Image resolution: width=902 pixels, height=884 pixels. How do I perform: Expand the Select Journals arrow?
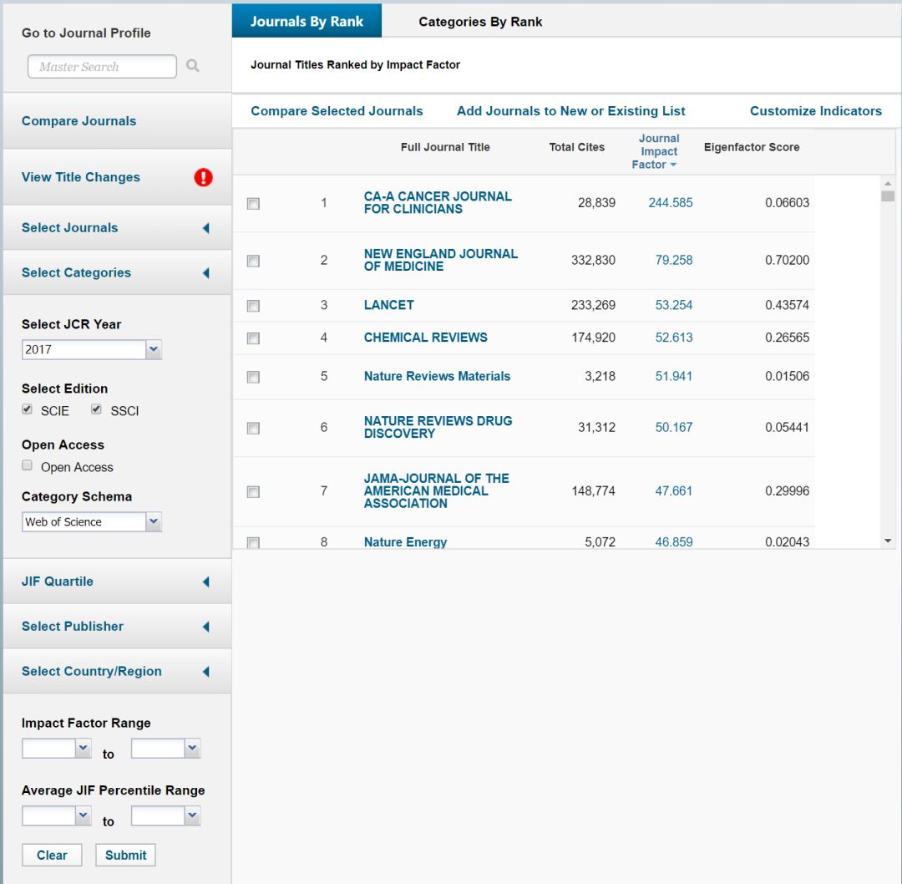click(x=205, y=228)
